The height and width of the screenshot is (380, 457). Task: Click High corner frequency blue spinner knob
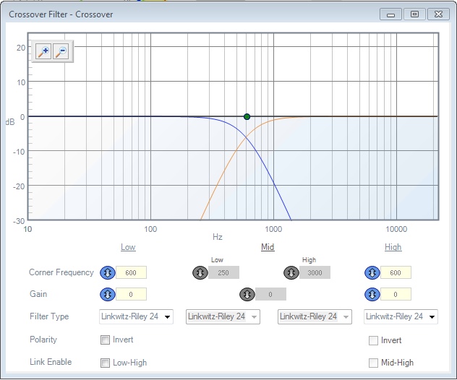tap(372, 272)
